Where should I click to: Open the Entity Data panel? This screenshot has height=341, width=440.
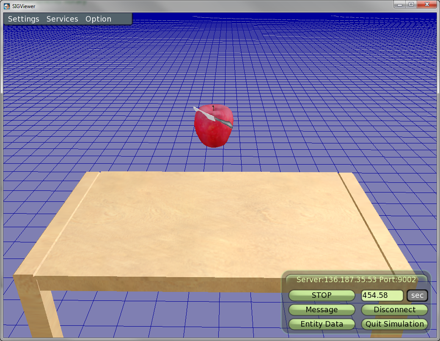[322, 324]
